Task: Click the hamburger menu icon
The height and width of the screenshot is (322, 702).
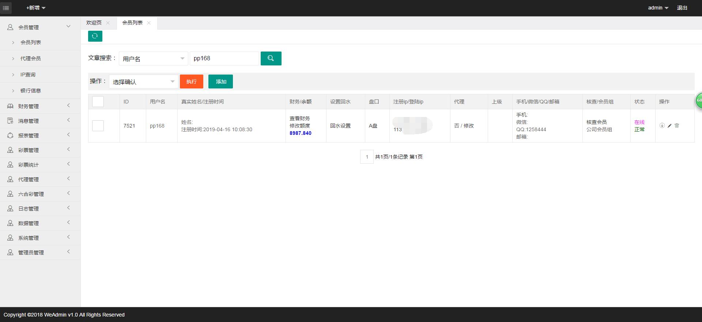Action: click(x=6, y=8)
